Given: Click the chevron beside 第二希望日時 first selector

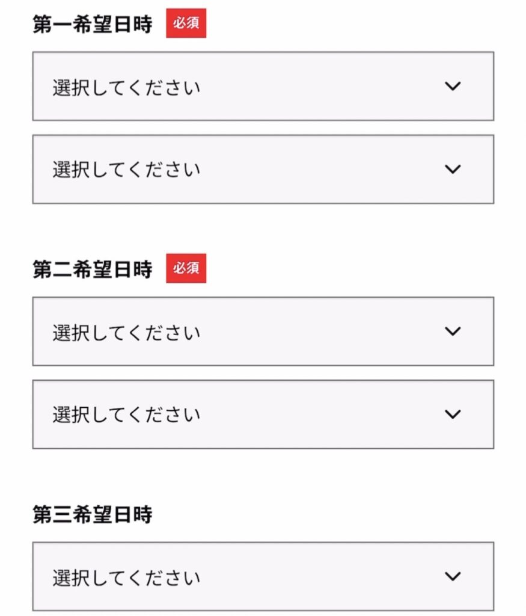Looking at the screenshot, I should (453, 331).
